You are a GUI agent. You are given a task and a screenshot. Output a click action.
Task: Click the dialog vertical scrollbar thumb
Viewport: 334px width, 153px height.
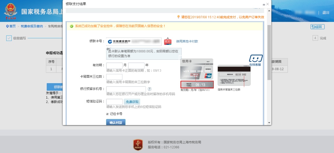[x=269, y=52]
